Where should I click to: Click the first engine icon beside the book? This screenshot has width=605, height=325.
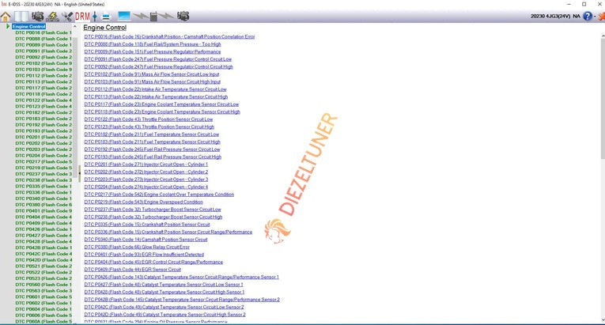tap(37, 17)
